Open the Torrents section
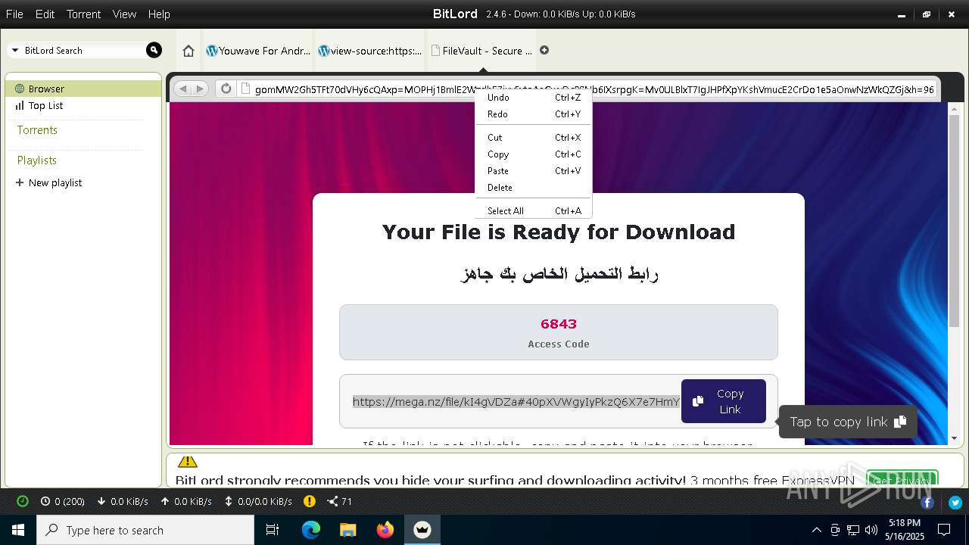This screenshot has width=969, height=545. [37, 130]
